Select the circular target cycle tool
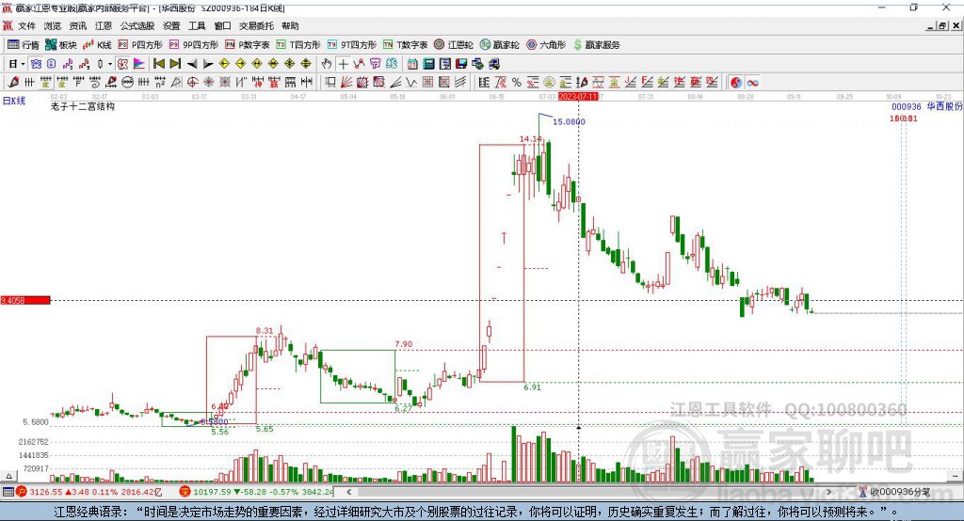The image size is (964, 521). 192,83
